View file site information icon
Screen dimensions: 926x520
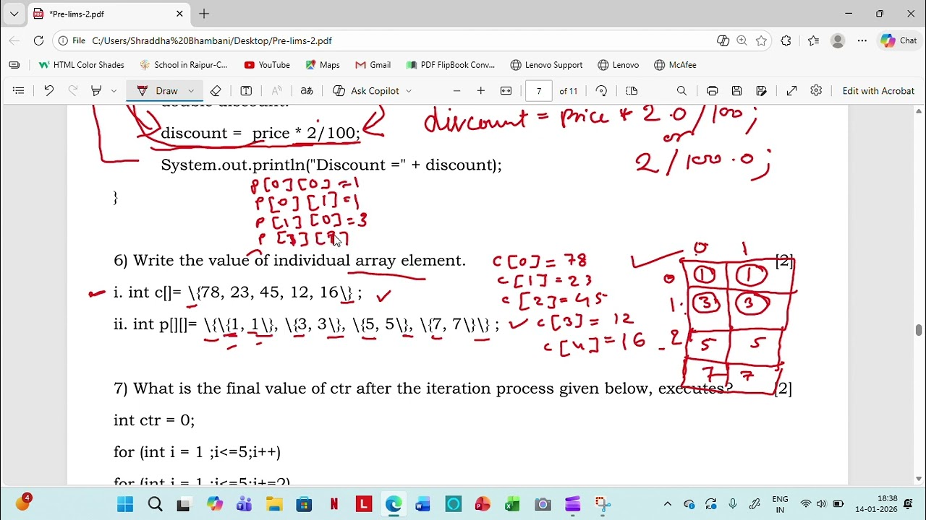64,41
